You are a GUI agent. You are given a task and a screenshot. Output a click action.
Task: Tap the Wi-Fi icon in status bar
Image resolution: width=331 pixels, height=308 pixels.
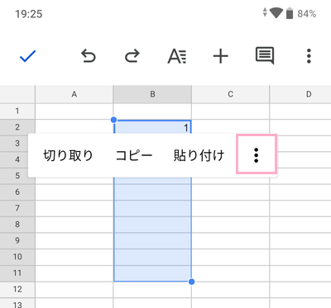[x=276, y=13]
